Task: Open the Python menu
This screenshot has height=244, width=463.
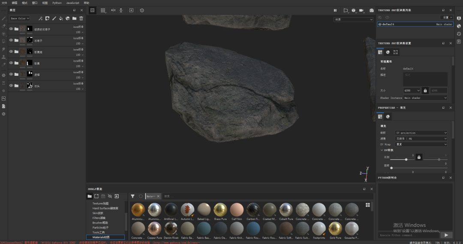Action: (x=57, y=3)
